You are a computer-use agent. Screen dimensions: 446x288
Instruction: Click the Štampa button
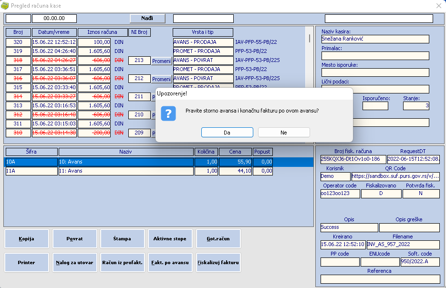pos(122,238)
